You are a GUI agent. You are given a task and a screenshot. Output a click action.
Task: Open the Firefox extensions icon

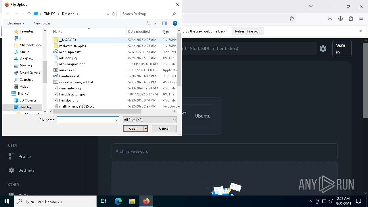351,18
